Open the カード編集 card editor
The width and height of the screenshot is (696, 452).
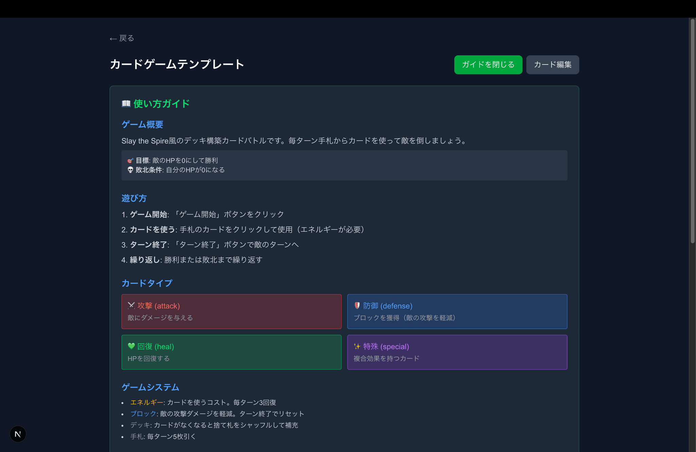point(553,64)
